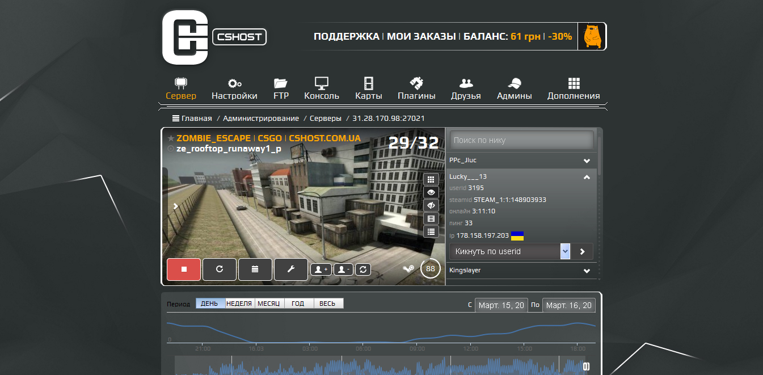Select the МЕСЯЦ period
Viewport: 763px width, 375px height.
[269, 304]
